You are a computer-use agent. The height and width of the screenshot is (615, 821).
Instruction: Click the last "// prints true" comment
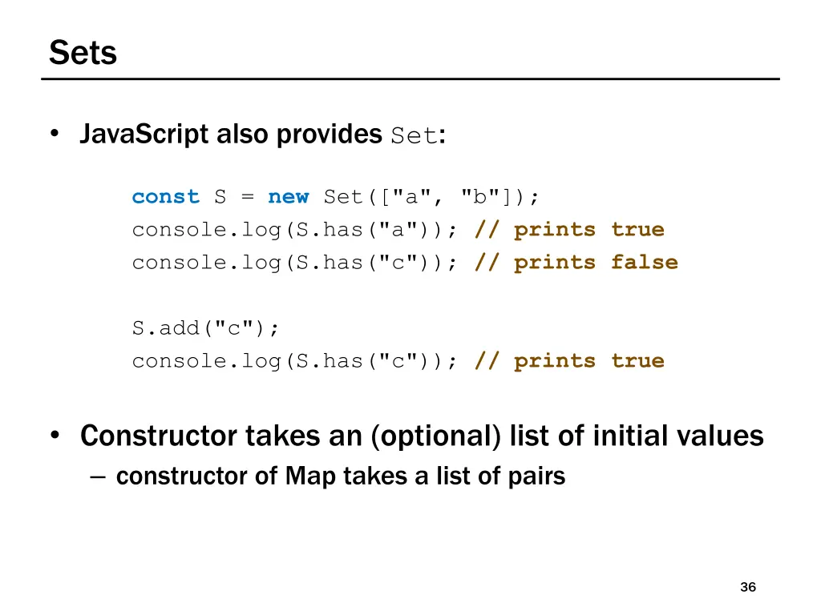click(569, 360)
